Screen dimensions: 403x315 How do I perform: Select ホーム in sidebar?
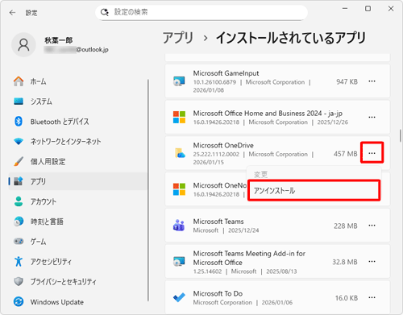pyautogui.click(x=78, y=81)
